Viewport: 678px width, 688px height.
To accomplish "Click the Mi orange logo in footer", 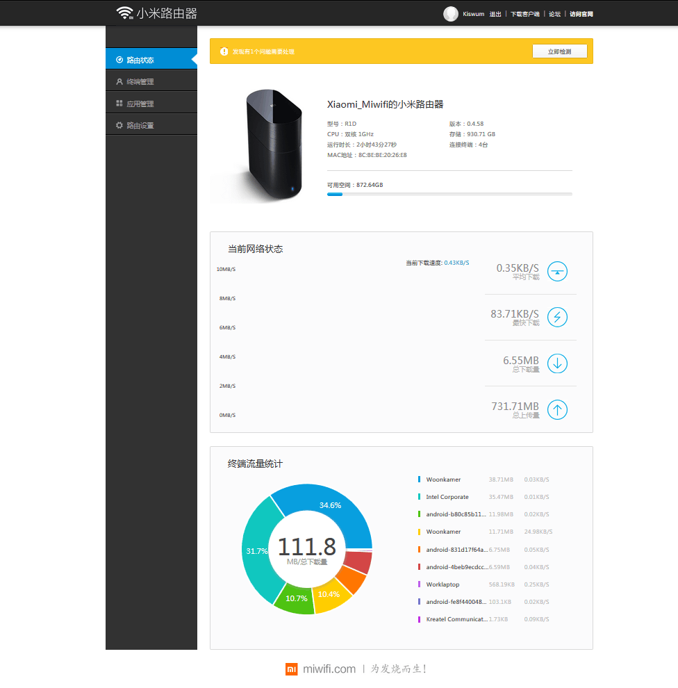I will 292,669.
